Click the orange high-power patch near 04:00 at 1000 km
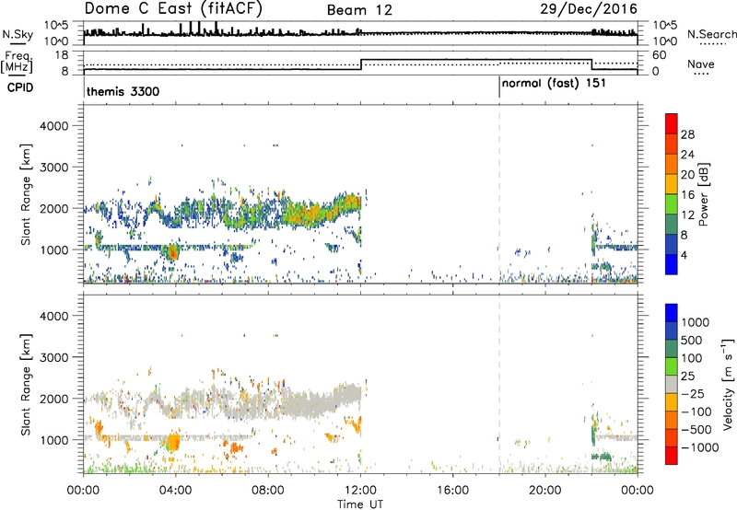The width and height of the screenshot is (737, 510). click(172, 252)
